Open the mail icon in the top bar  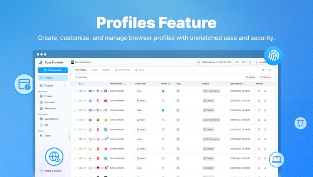click(243, 62)
